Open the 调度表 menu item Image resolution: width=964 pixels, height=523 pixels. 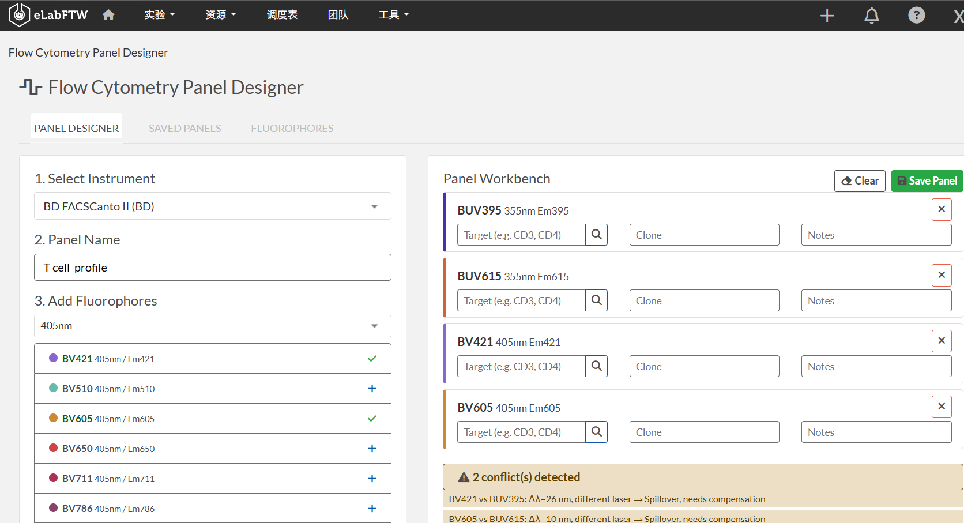[282, 15]
